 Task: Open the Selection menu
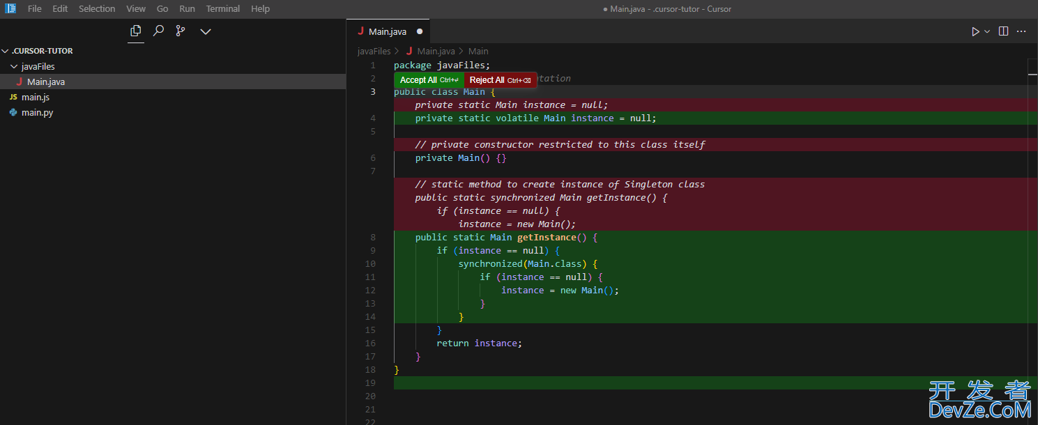(97, 8)
